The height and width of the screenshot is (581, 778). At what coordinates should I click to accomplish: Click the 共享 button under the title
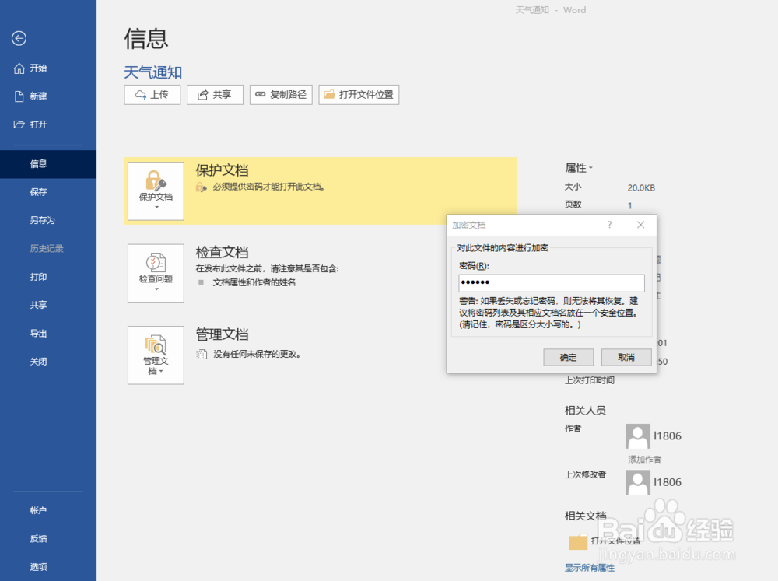pyautogui.click(x=215, y=95)
